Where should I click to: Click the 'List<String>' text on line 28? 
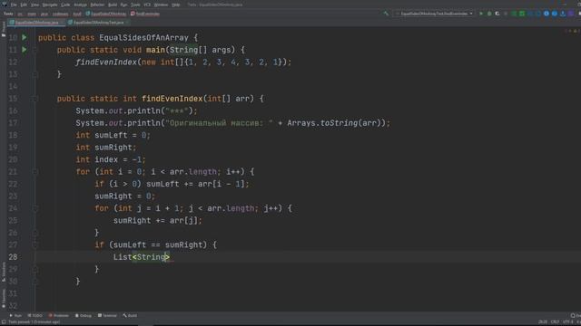142,257
